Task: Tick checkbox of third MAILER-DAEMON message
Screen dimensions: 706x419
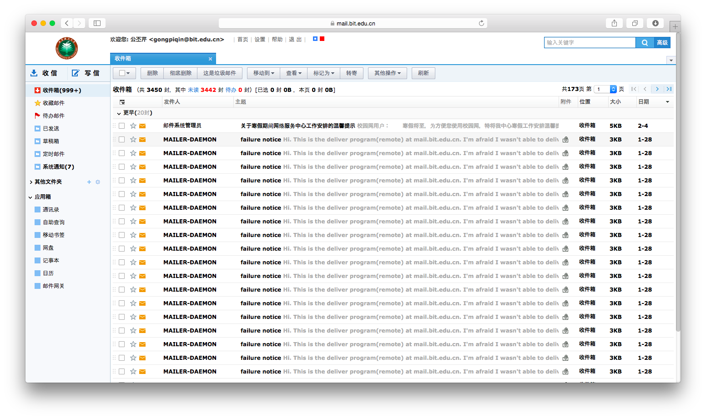Action: [122, 167]
